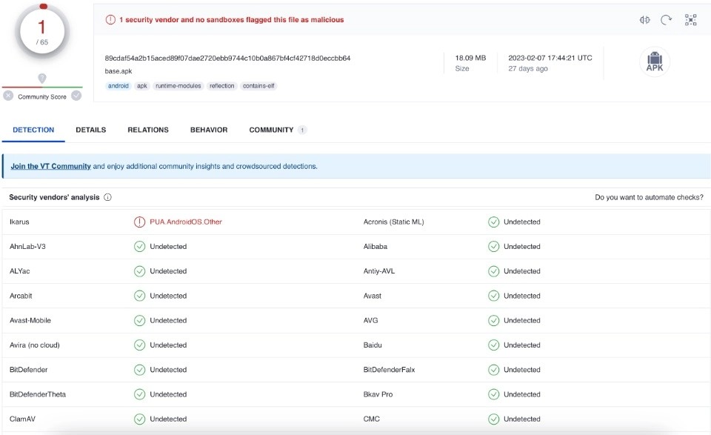This screenshot has height=435, width=711.
Task: Click the BitDefenderFalx vendor name
Action: coord(389,370)
